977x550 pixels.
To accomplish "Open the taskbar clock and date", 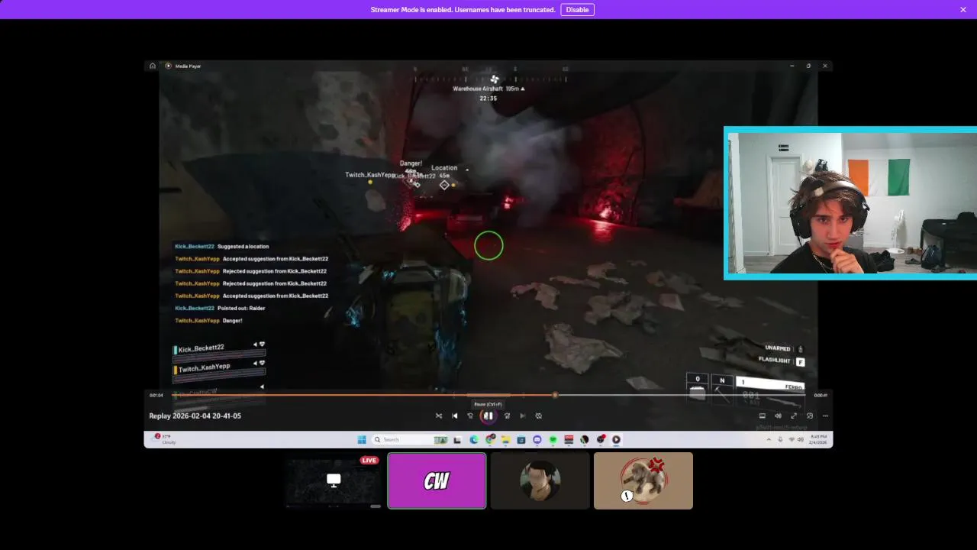I will click(818, 439).
